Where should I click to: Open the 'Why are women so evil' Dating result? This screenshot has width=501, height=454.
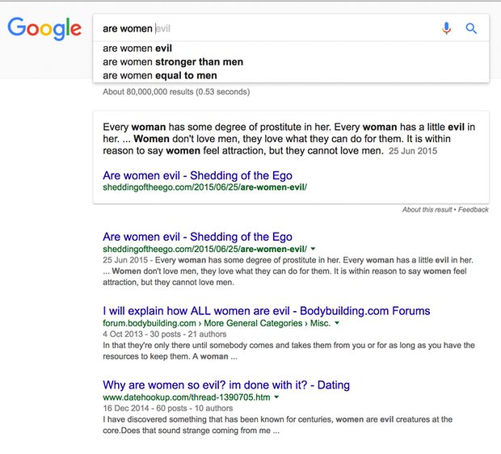226,385
